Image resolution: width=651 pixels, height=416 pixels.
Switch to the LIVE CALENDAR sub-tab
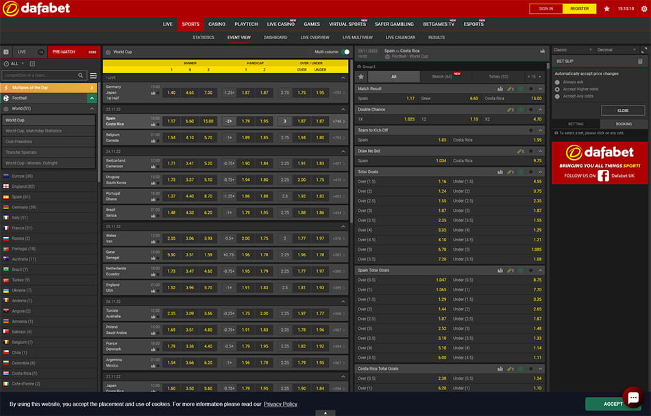400,38
